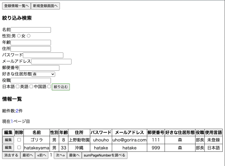Jump to last page with 最後へ
Viewport: 225px width, 166px height.
[74, 155]
